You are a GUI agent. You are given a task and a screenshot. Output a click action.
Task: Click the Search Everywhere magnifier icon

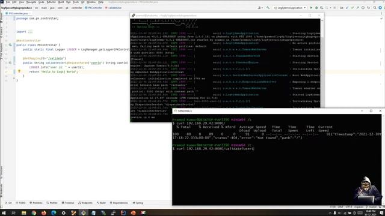tap(375, 8)
